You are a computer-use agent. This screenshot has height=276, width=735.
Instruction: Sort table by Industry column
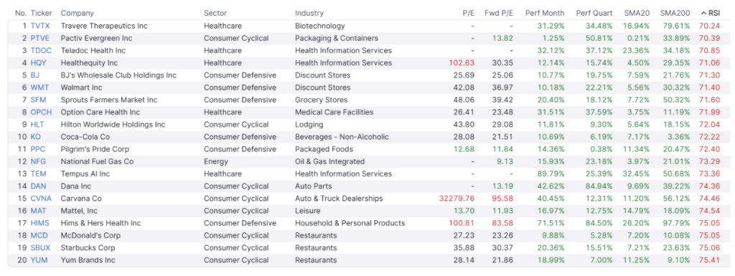point(309,13)
